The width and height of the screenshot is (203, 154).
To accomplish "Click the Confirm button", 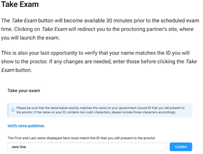I will [181, 147].
